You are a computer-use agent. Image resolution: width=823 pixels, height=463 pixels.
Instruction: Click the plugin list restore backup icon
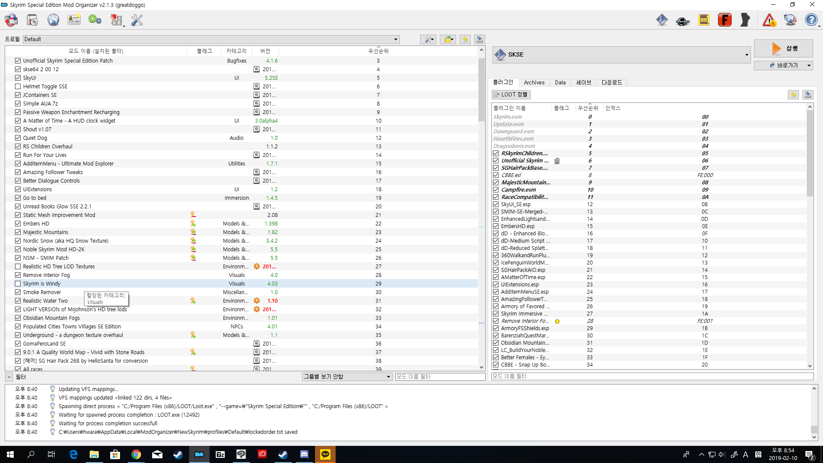click(x=793, y=94)
